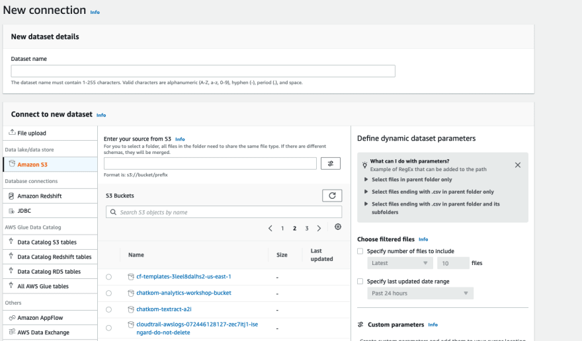Choose Amazon AppFlow source option
Screen dimensions: 582x341
point(50,318)
